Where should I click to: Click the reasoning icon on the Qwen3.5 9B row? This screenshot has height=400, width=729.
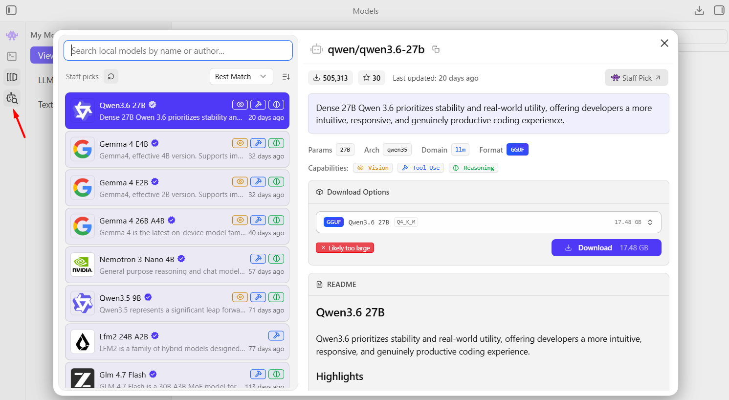pyautogui.click(x=276, y=297)
